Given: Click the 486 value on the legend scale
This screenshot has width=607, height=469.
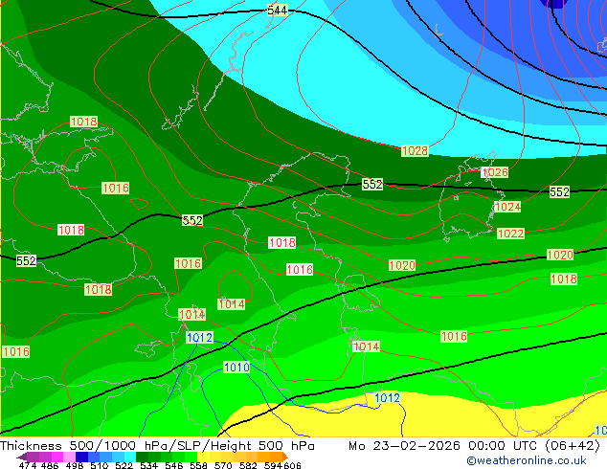Looking at the screenshot, I should coord(49,465).
